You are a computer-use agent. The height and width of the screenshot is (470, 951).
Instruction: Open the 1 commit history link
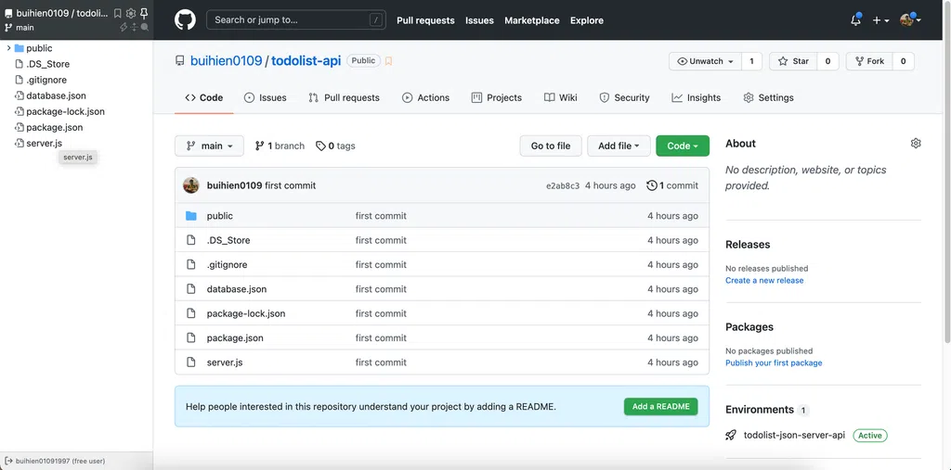(x=672, y=186)
